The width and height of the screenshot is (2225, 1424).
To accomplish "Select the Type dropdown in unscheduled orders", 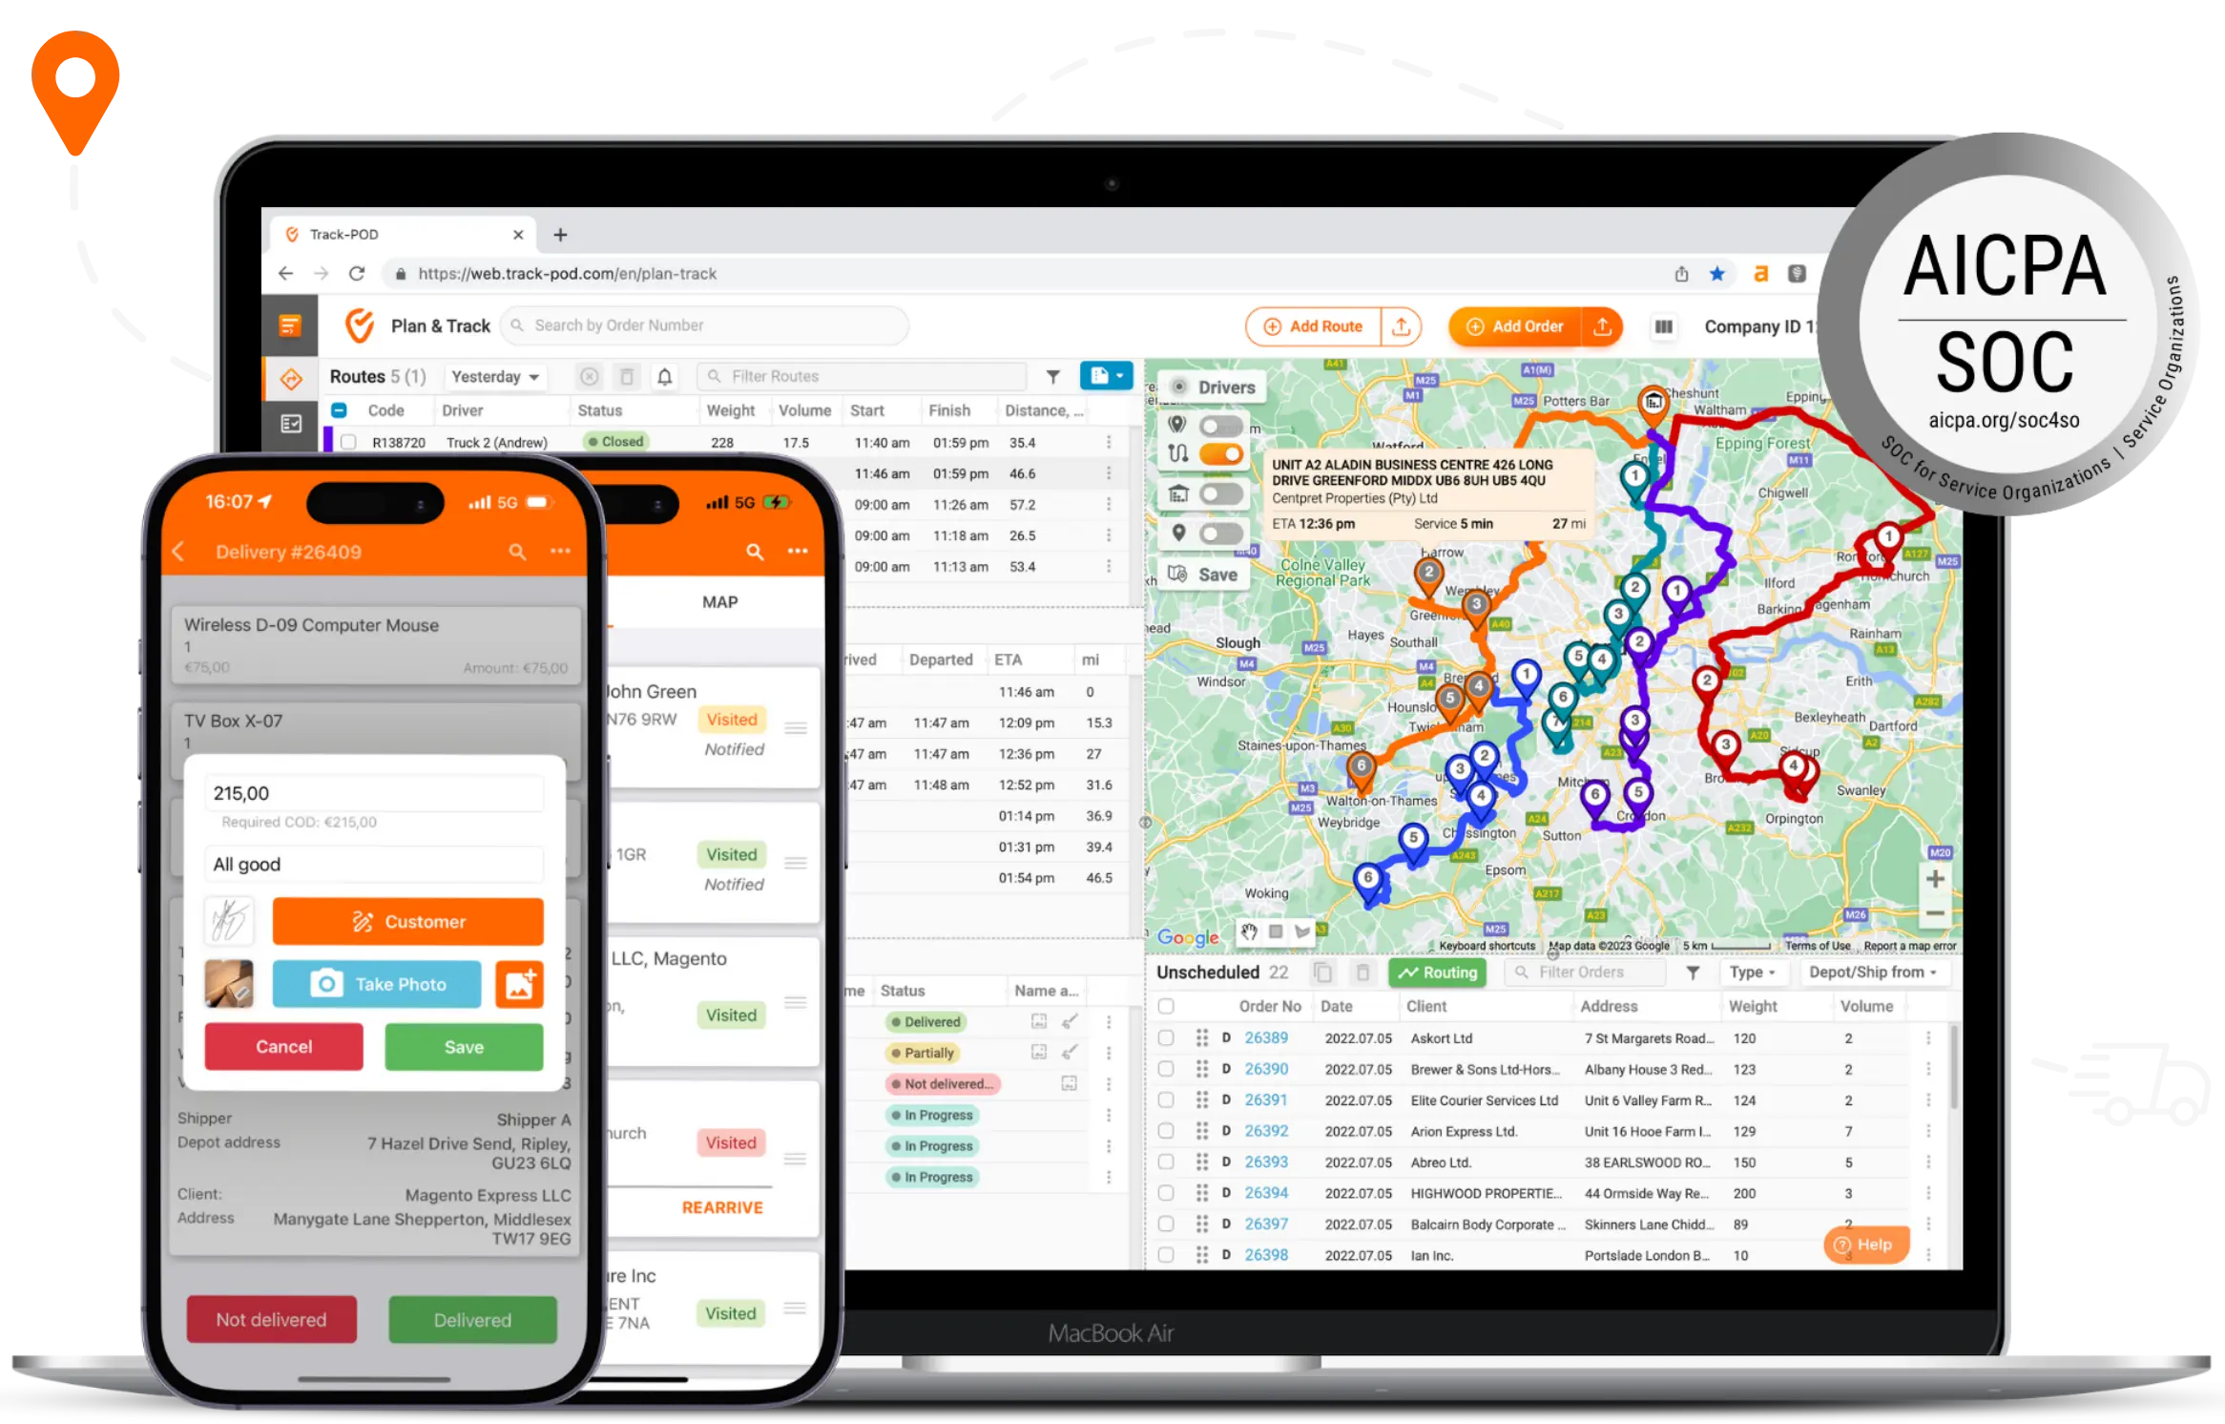I will point(1748,976).
